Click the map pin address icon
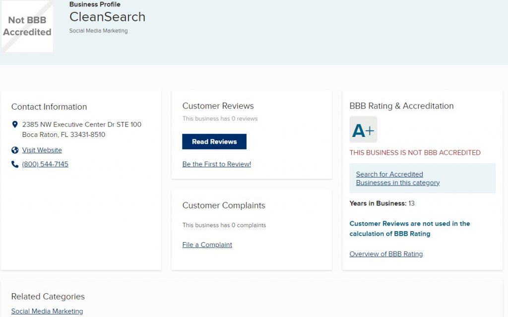The image size is (508, 317). [x=14, y=125]
